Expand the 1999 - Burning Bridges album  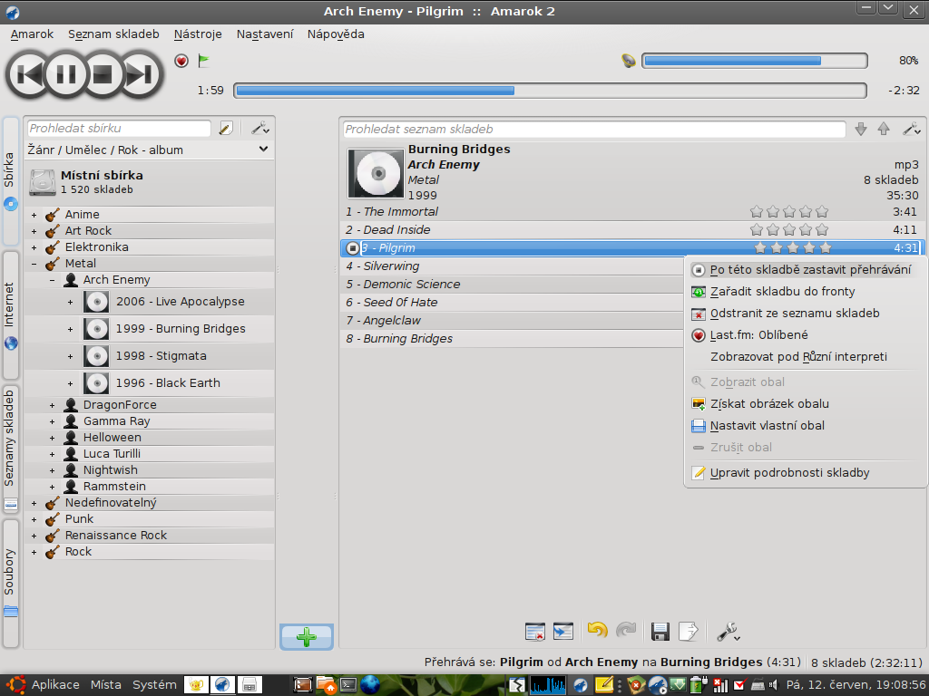coord(70,329)
